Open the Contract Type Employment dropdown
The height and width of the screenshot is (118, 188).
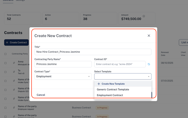63,77
